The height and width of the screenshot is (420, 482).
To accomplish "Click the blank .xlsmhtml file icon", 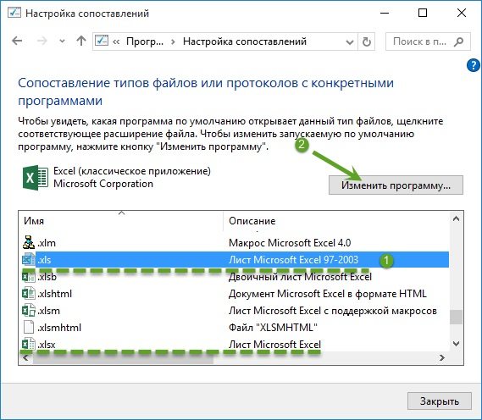I will click(x=29, y=327).
